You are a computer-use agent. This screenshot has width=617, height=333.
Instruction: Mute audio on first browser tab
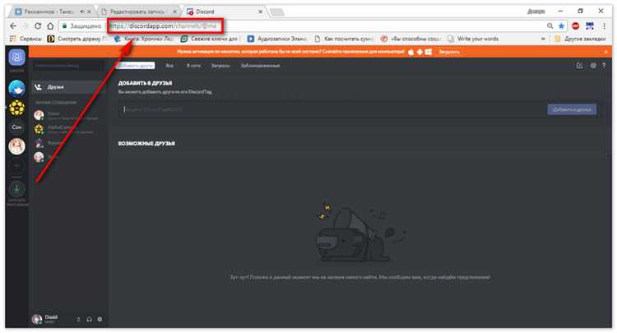[81, 12]
